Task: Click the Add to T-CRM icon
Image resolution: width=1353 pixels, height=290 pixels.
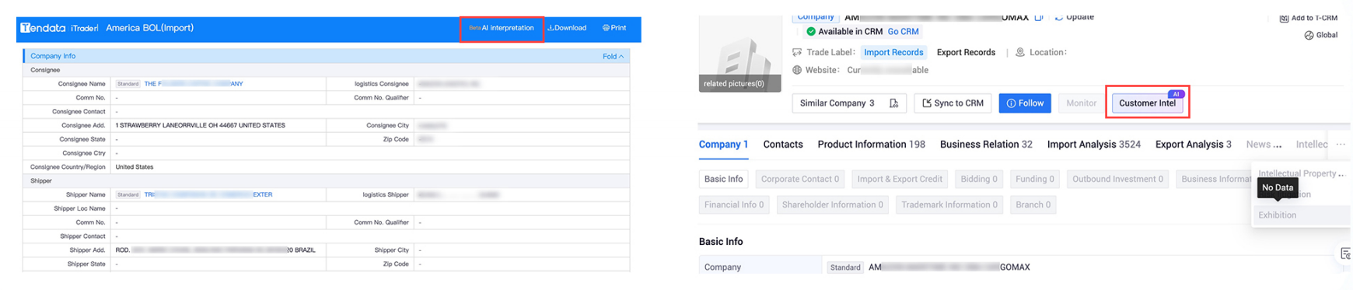Action: (1284, 18)
